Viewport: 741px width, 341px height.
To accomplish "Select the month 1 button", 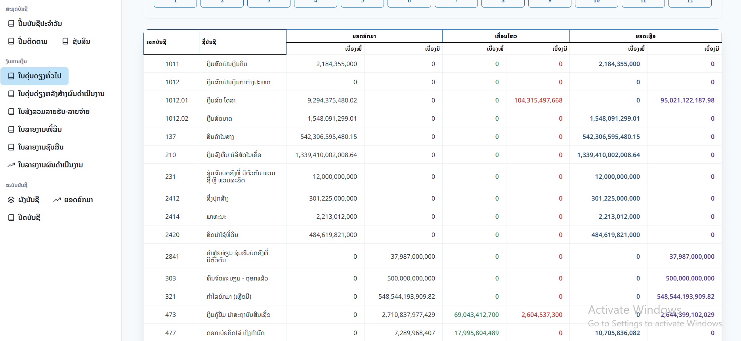I will 175,2.
